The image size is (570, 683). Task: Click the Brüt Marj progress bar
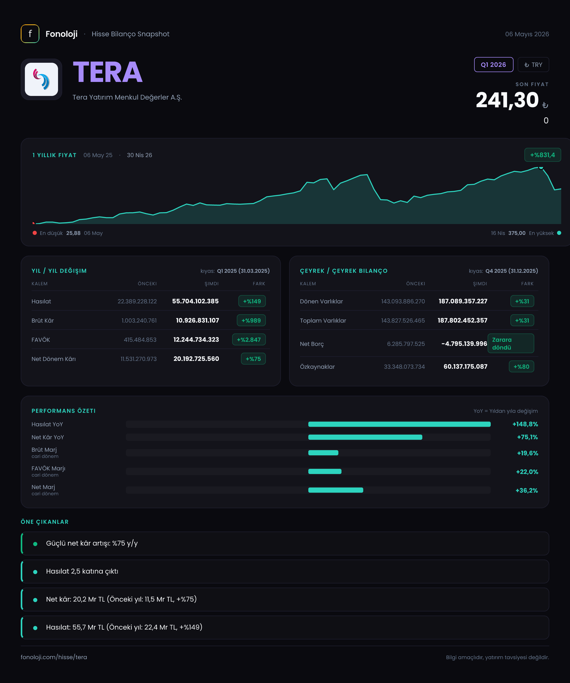pos(308,453)
